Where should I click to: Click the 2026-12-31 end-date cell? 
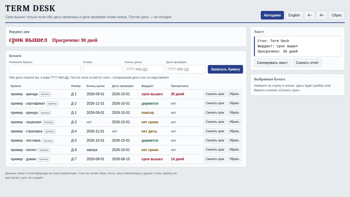pos(95,103)
